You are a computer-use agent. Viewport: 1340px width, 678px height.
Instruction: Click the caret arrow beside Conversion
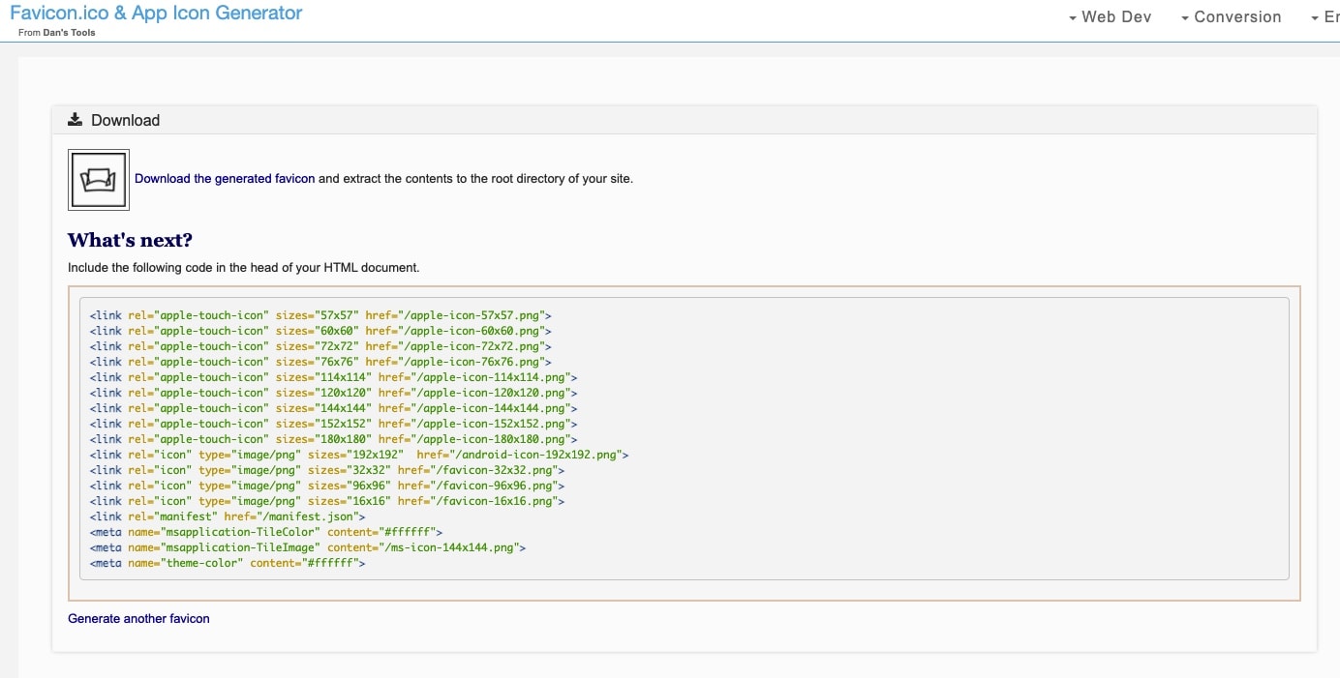[1185, 18]
